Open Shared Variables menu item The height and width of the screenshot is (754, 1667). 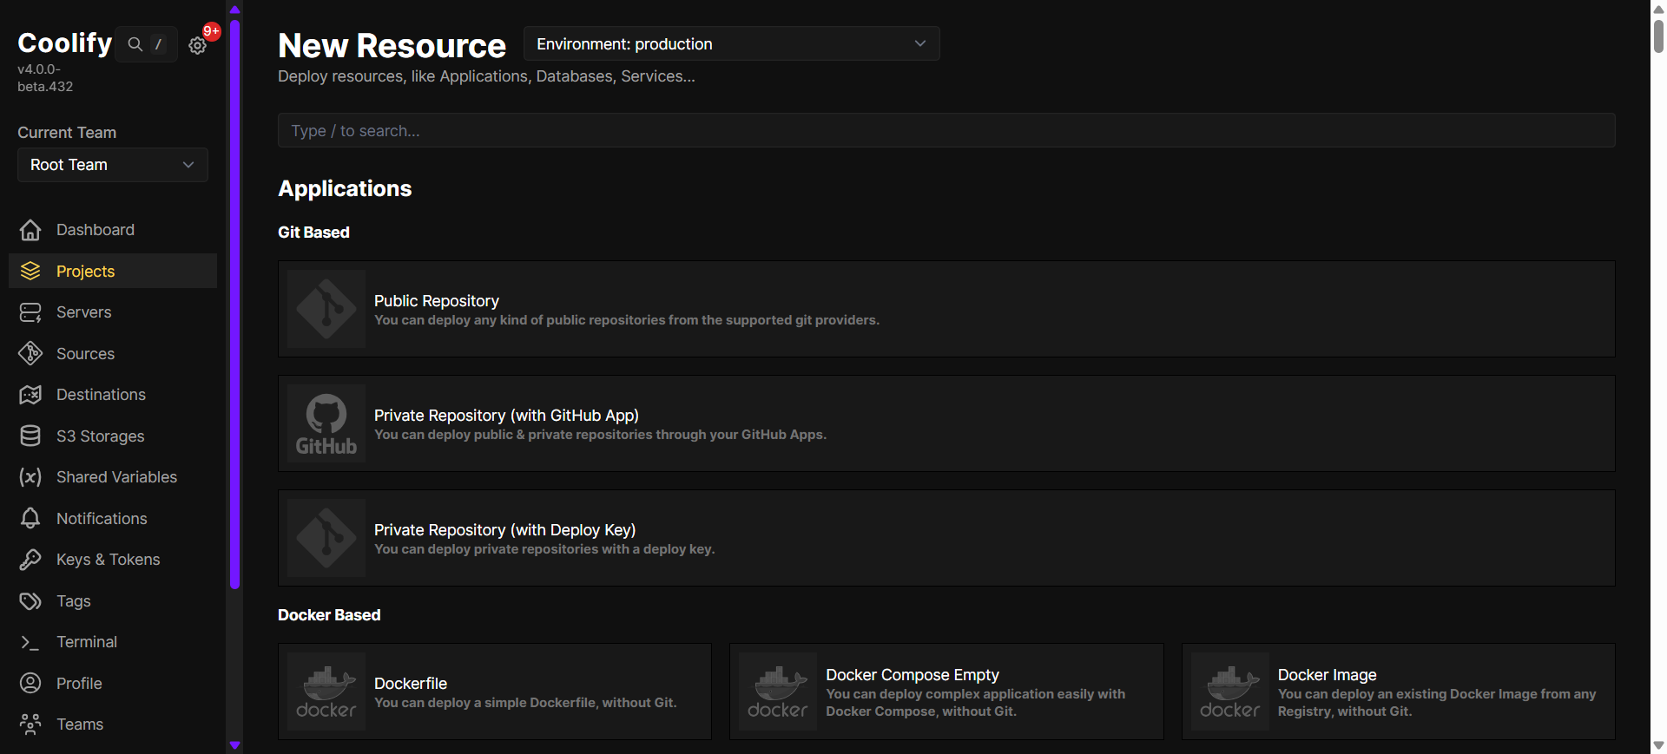click(116, 477)
